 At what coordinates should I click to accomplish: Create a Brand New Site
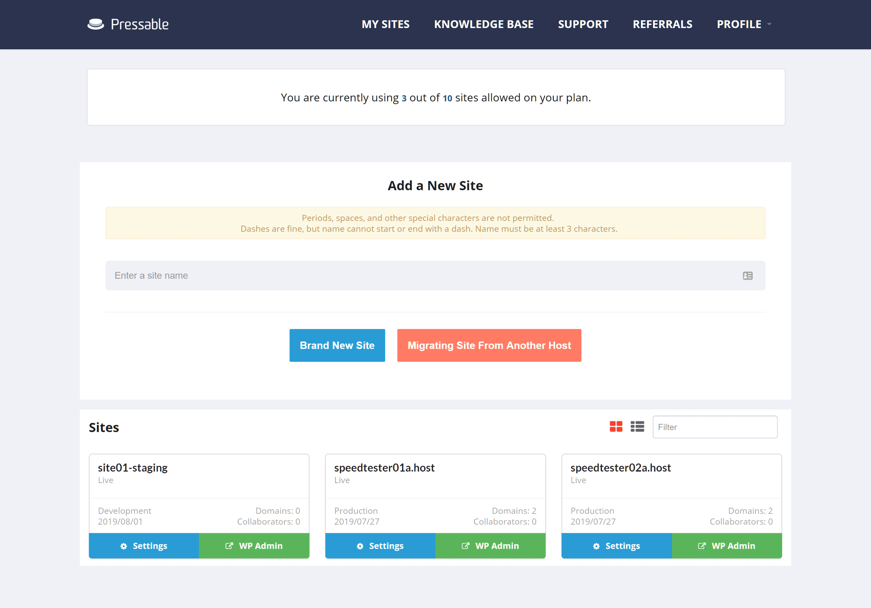pos(337,345)
